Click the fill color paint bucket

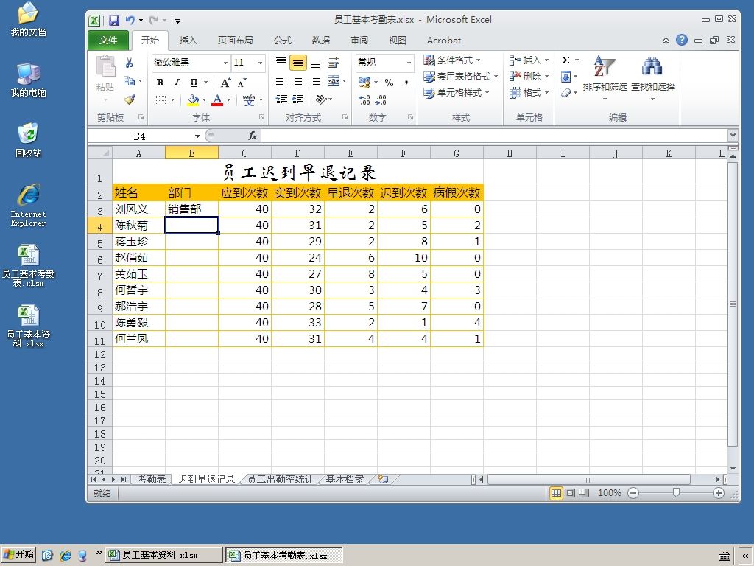pos(193,100)
